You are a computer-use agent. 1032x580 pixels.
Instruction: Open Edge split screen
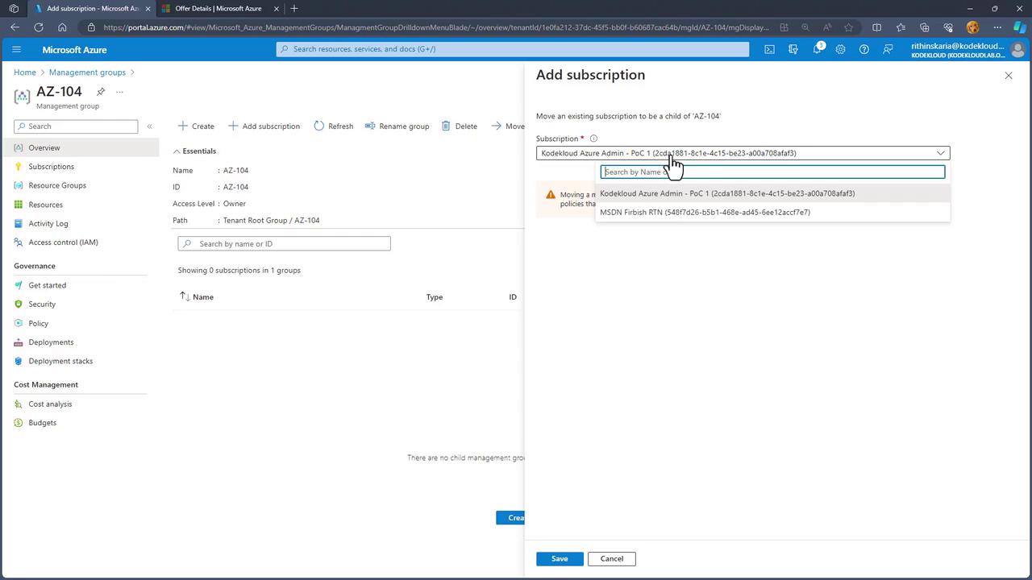[877, 27]
